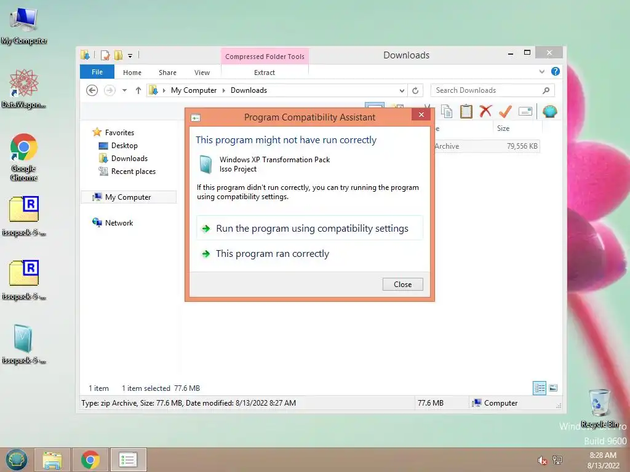The height and width of the screenshot is (472, 630).
Task: Open DataWagon desktop shortcut
Action: (x=24, y=88)
